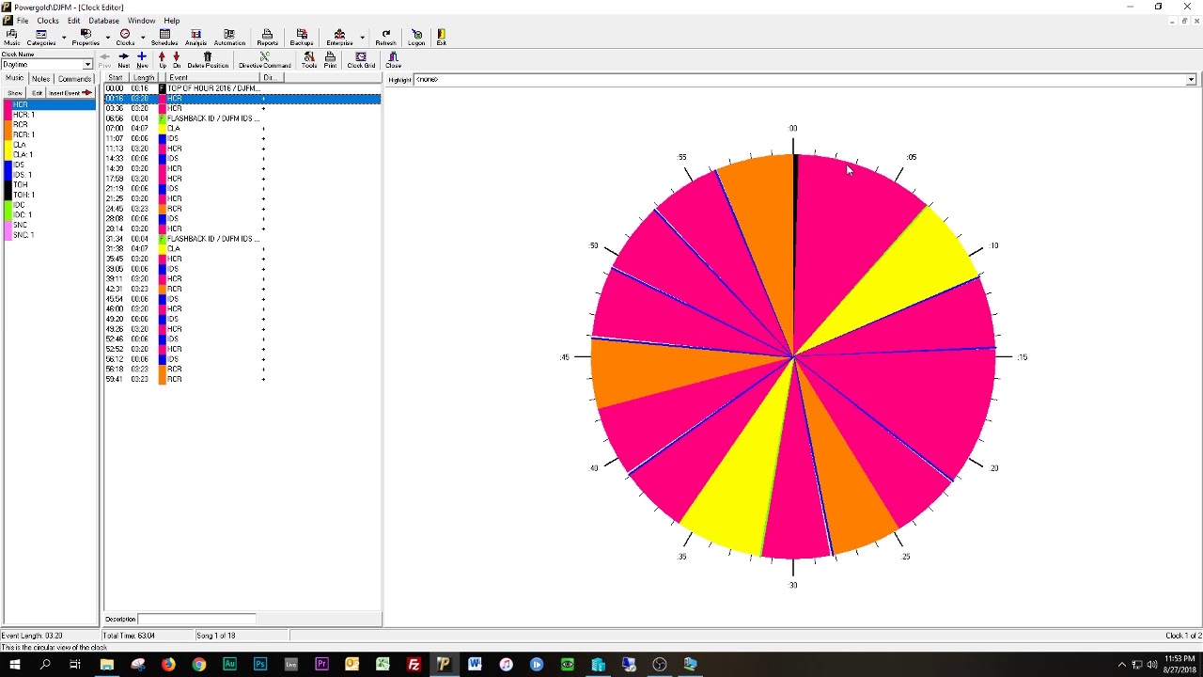Open the Schedules toolbar icon

(x=164, y=37)
